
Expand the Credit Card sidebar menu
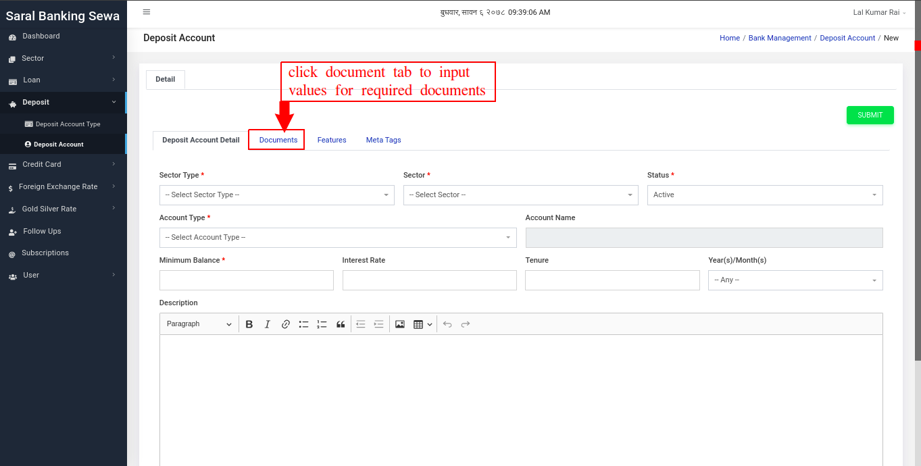pyautogui.click(x=64, y=164)
